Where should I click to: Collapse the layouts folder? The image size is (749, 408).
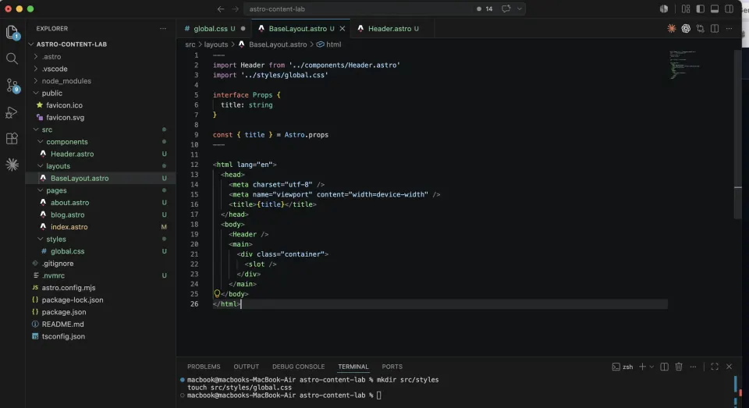click(x=101, y=166)
